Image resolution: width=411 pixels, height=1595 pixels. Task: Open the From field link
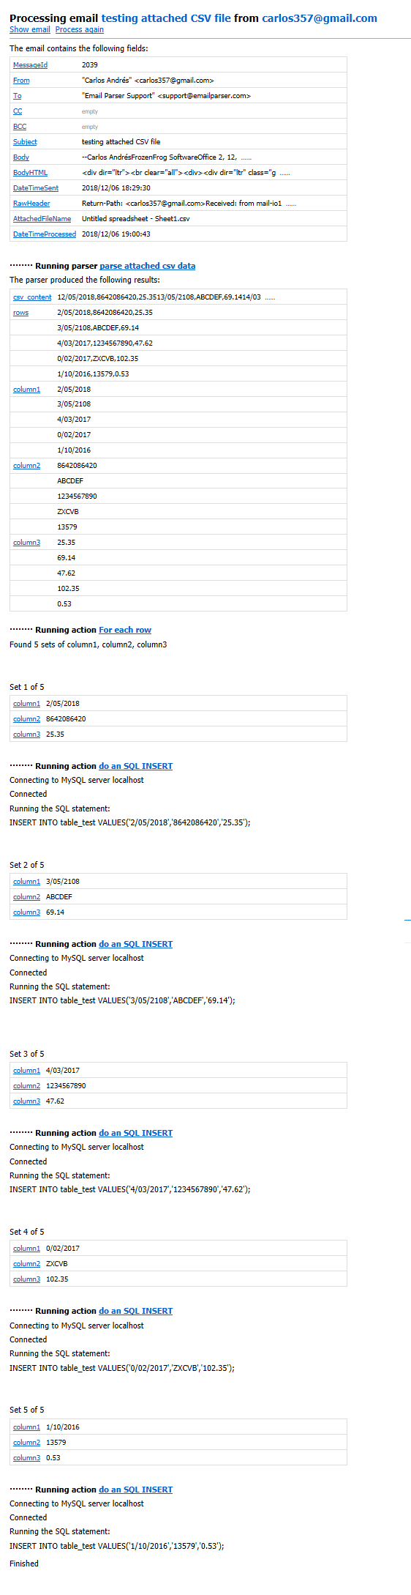point(21,81)
